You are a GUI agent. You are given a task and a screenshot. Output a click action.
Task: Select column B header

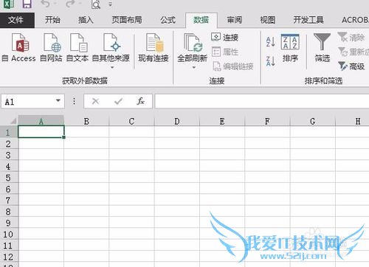click(86, 121)
